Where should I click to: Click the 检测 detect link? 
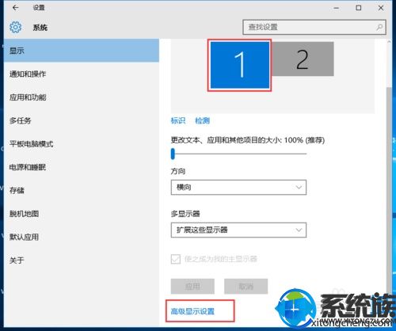[x=202, y=120]
